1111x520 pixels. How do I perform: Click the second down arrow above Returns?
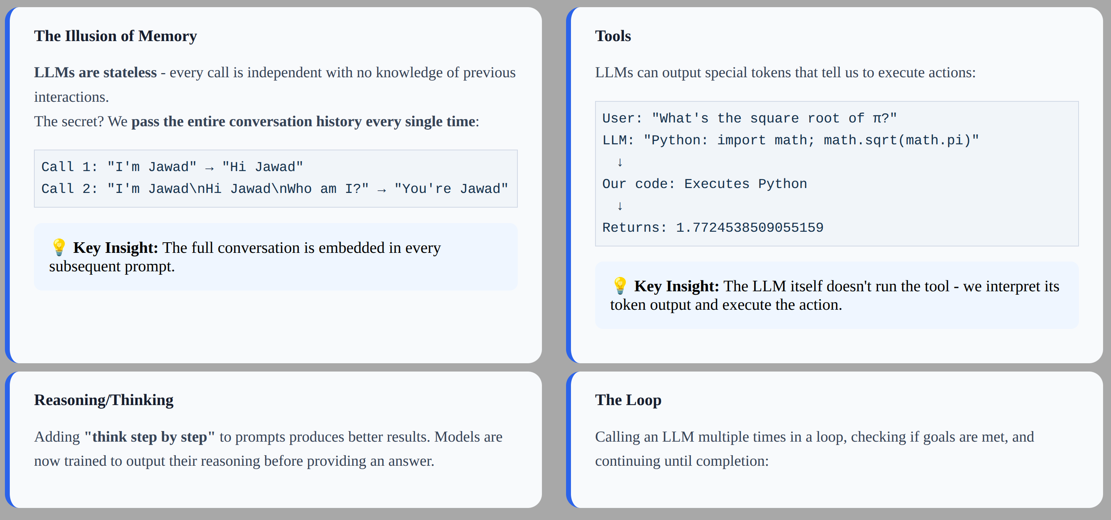pyautogui.click(x=620, y=205)
